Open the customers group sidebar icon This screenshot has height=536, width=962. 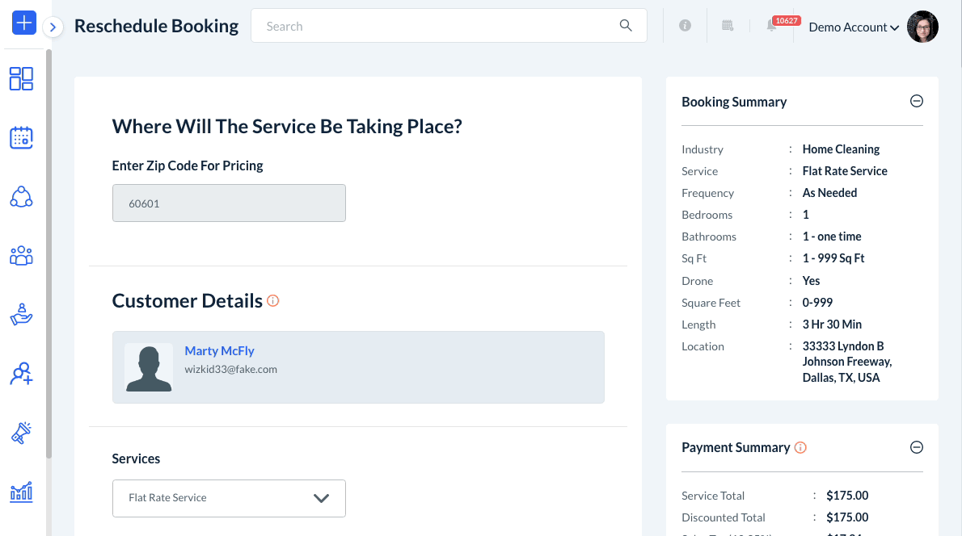[x=21, y=256]
